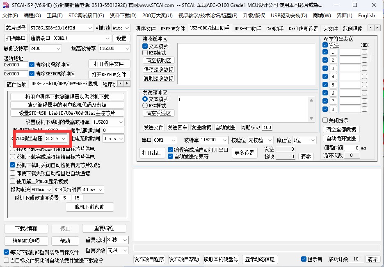
Task: Click the send buffer scroll-down arrow
Action: click(x=311, y=118)
